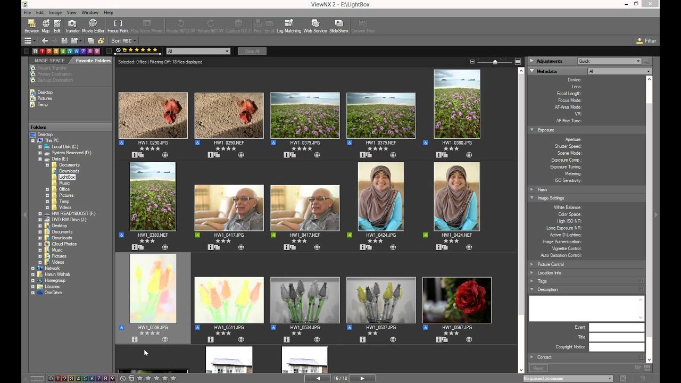681x383 pixels.
Task: Switch to smallest thumbnail size icon
Action: pyautogui.click(x=472, y=62)
